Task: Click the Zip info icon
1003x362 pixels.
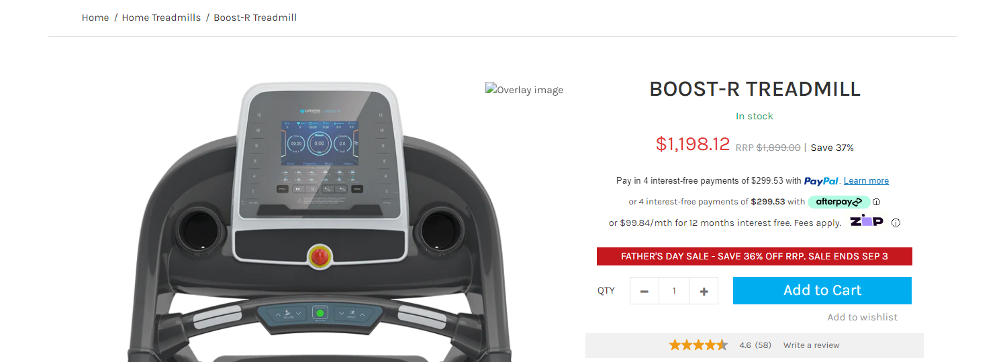Action: pyautogui.click(x=896, y=223)
